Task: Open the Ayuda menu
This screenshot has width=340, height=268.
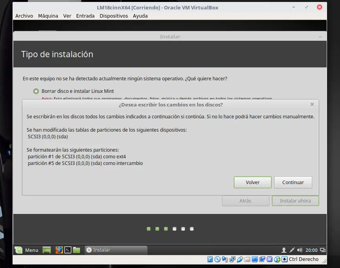Action: tap(140, 16)
